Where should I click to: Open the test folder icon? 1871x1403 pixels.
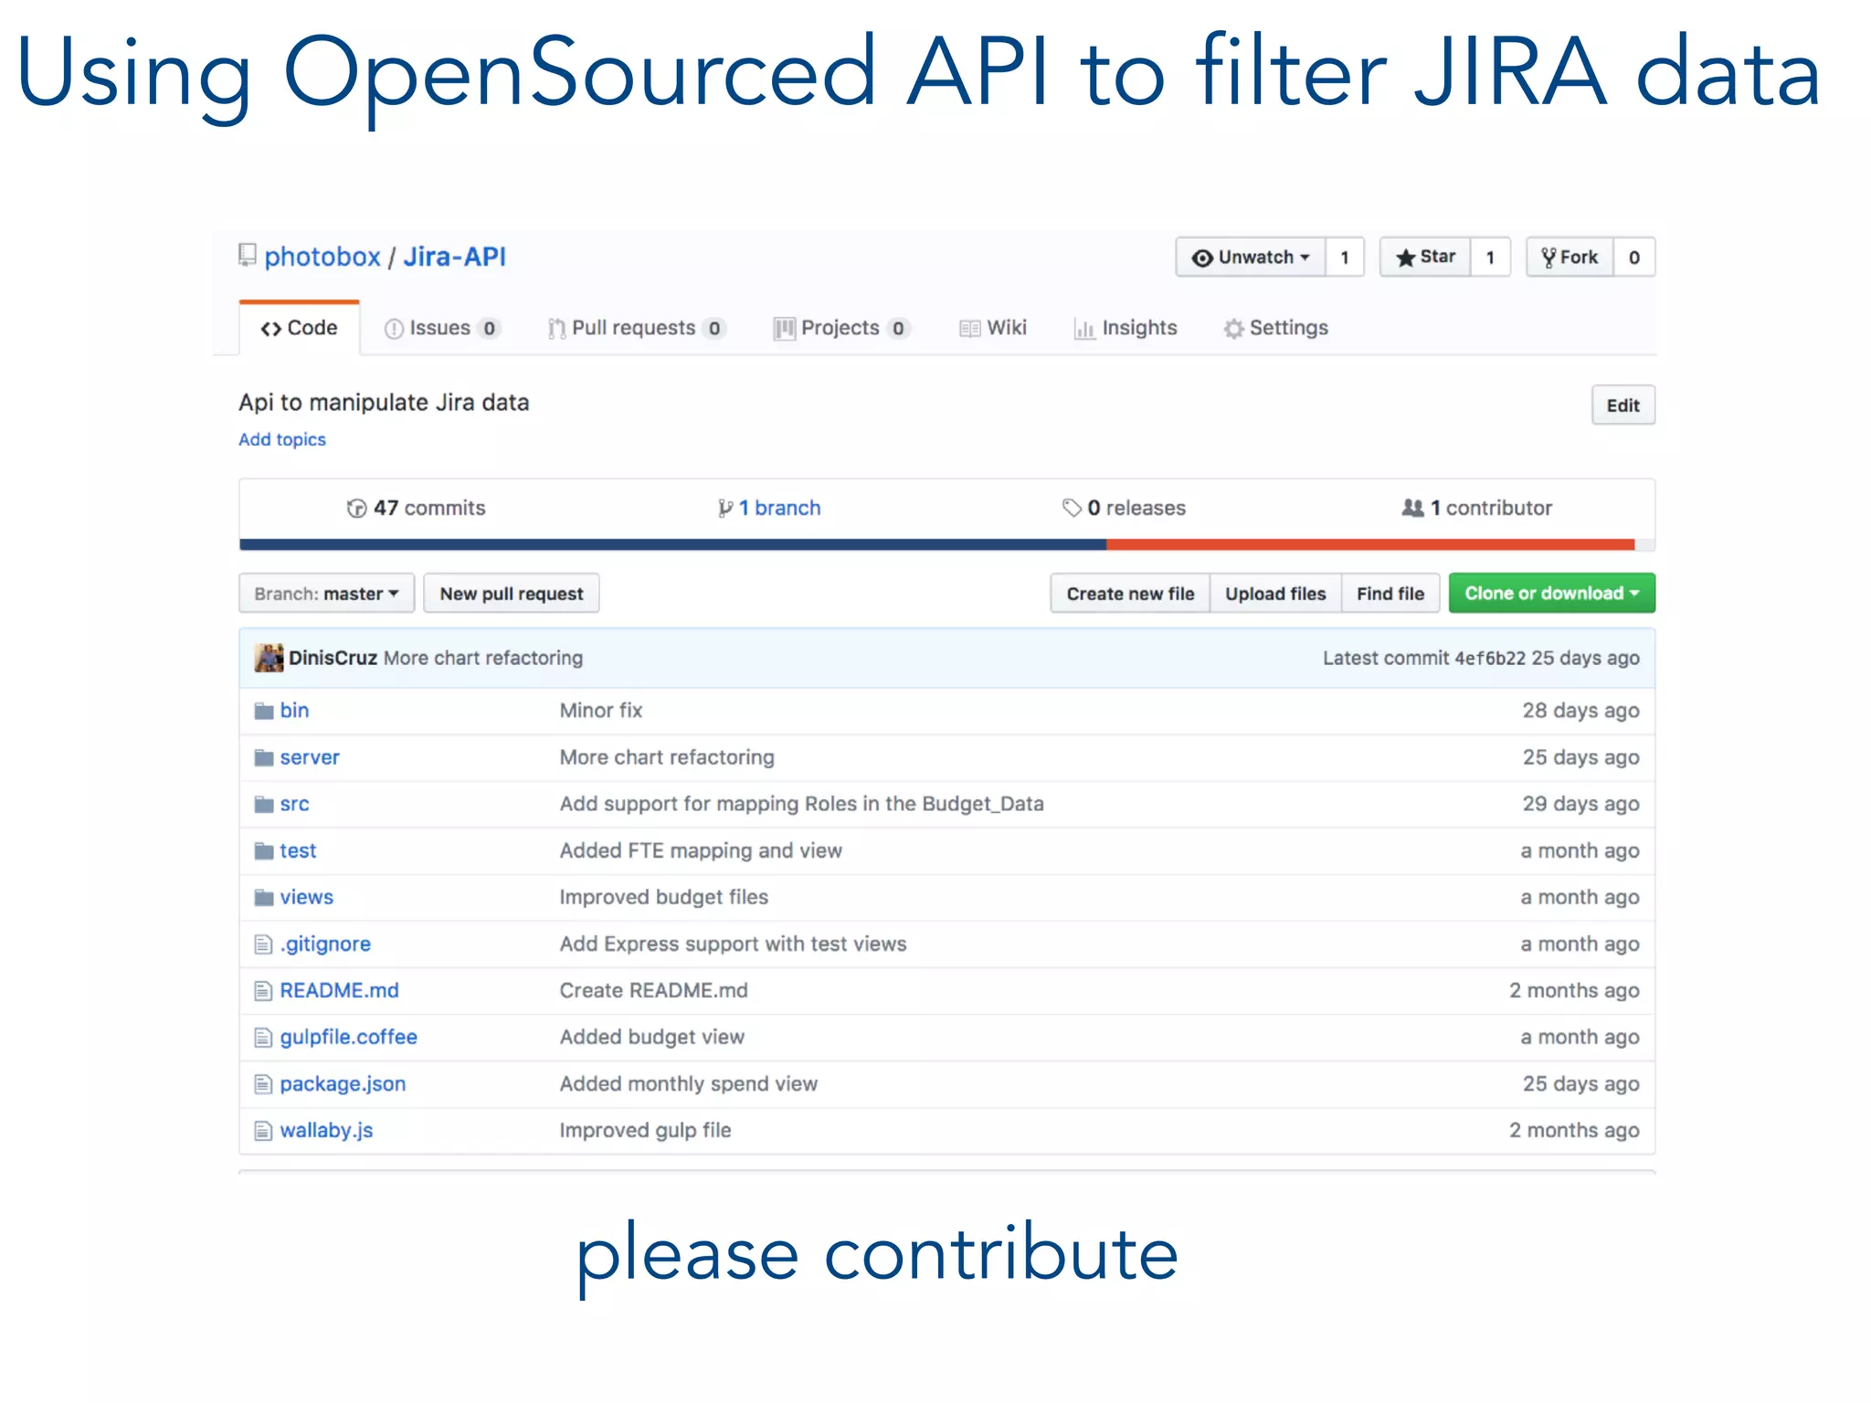(264, 850)
